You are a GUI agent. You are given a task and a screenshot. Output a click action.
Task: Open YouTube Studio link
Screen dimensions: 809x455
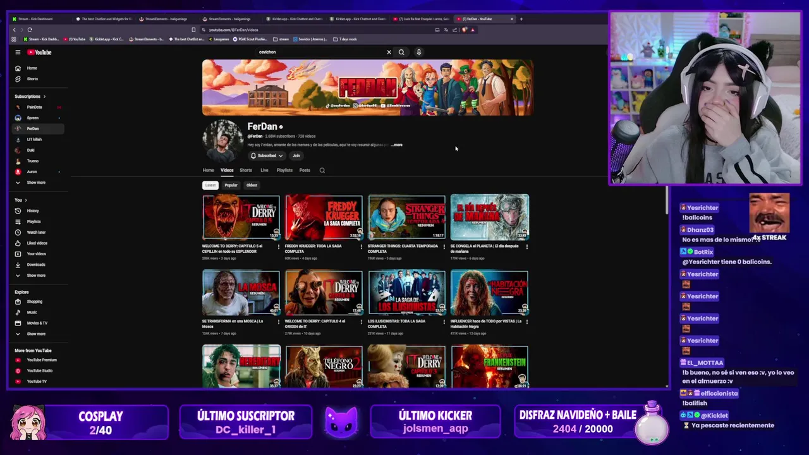pos(38,371)
